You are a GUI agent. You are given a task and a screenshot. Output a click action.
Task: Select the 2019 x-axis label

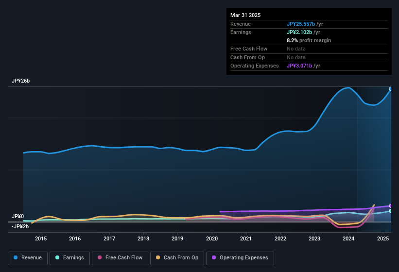coord(177,238)
